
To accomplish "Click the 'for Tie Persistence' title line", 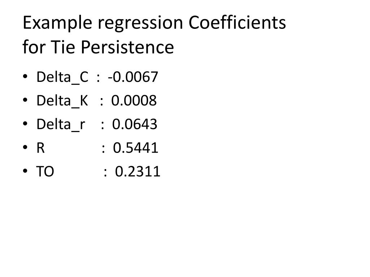I will pyautogui.click(x=98, y=47).
